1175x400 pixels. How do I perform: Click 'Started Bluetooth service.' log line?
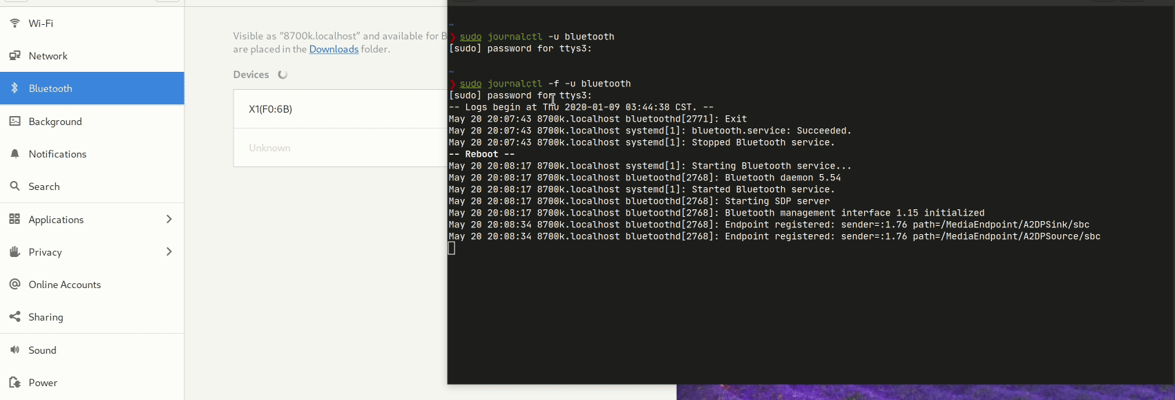tap(642, 189)
